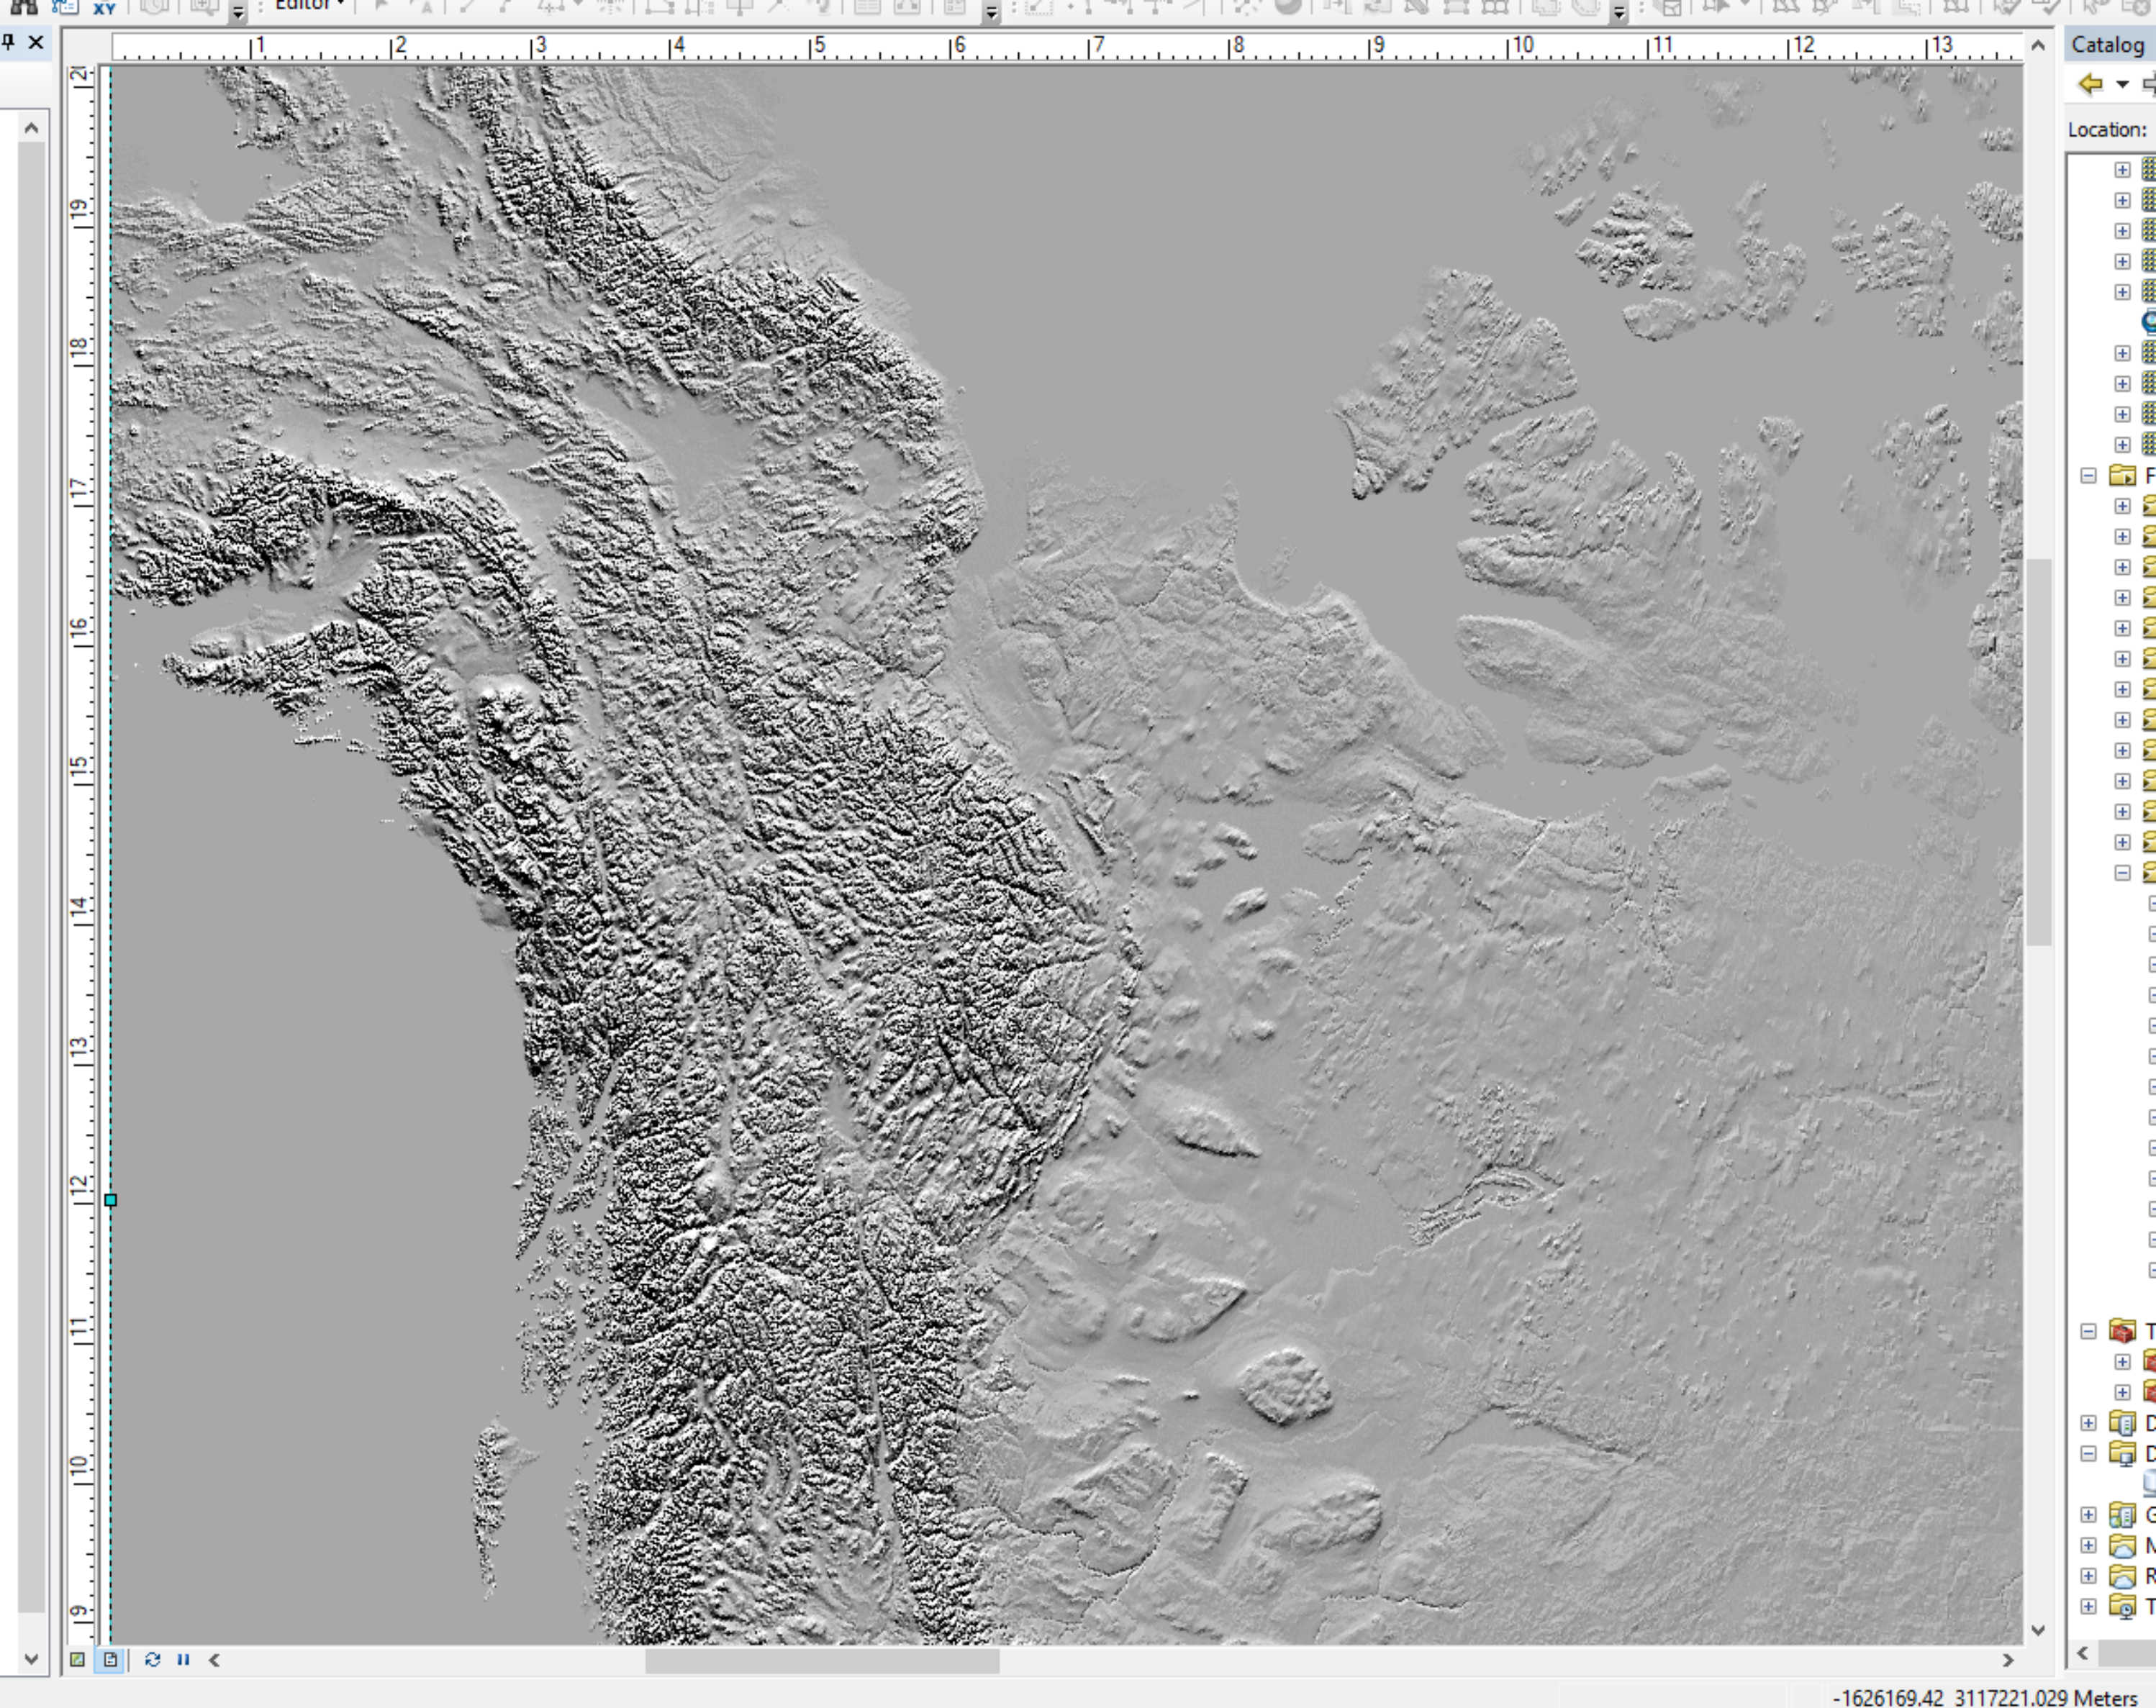Open the Editor dropdown menu
Viewport: 2156px width, 1708px height.
pyautogui.click(x=310, y=5)
